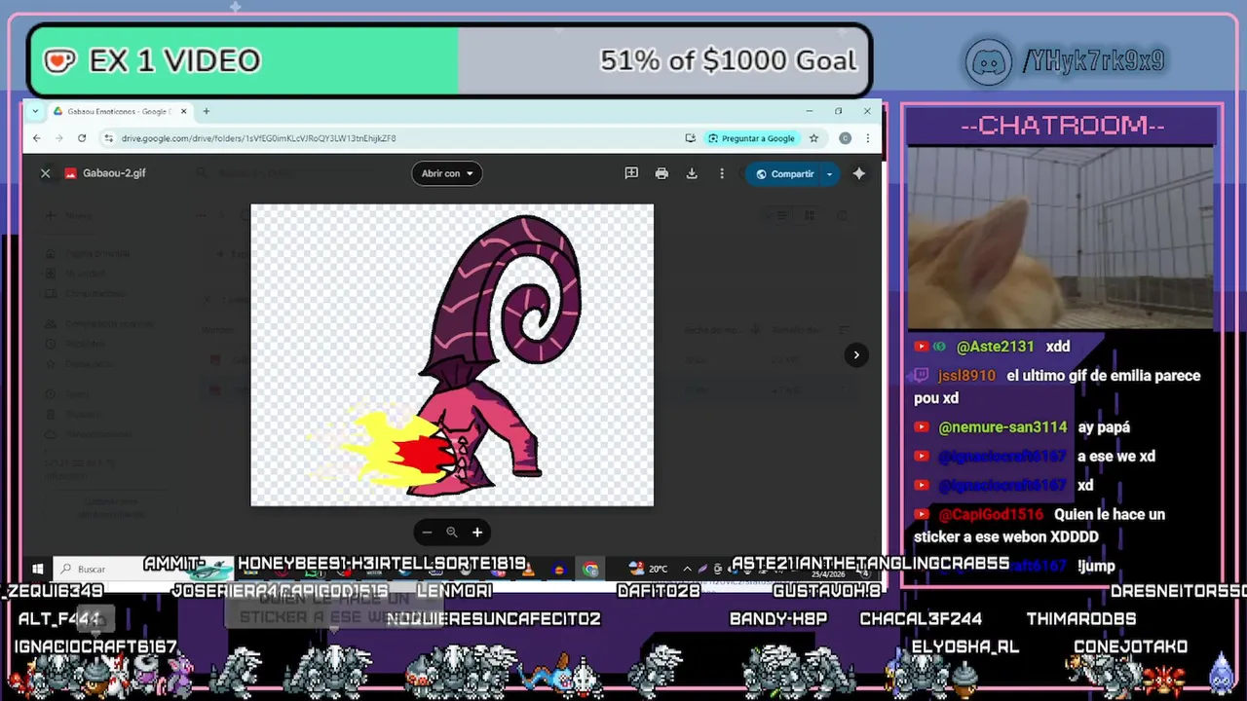Click 'Preguntar a Google' button
The image size is (1247, 701).
coord(751,138)
